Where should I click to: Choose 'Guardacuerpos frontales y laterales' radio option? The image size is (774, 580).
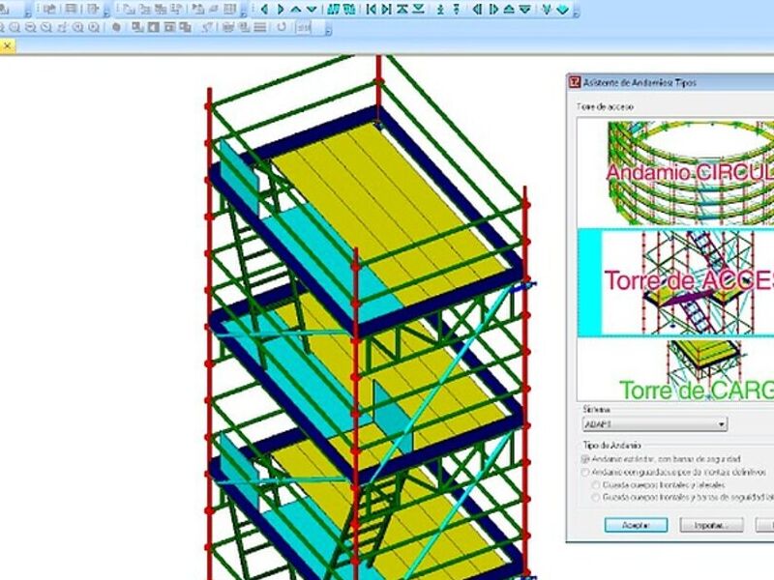tap(595, 484)
